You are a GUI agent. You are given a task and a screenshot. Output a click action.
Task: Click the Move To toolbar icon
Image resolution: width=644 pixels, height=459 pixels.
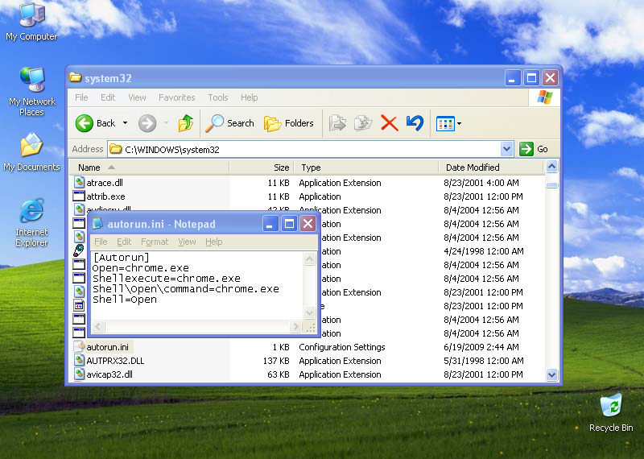(x=337, y=123)
